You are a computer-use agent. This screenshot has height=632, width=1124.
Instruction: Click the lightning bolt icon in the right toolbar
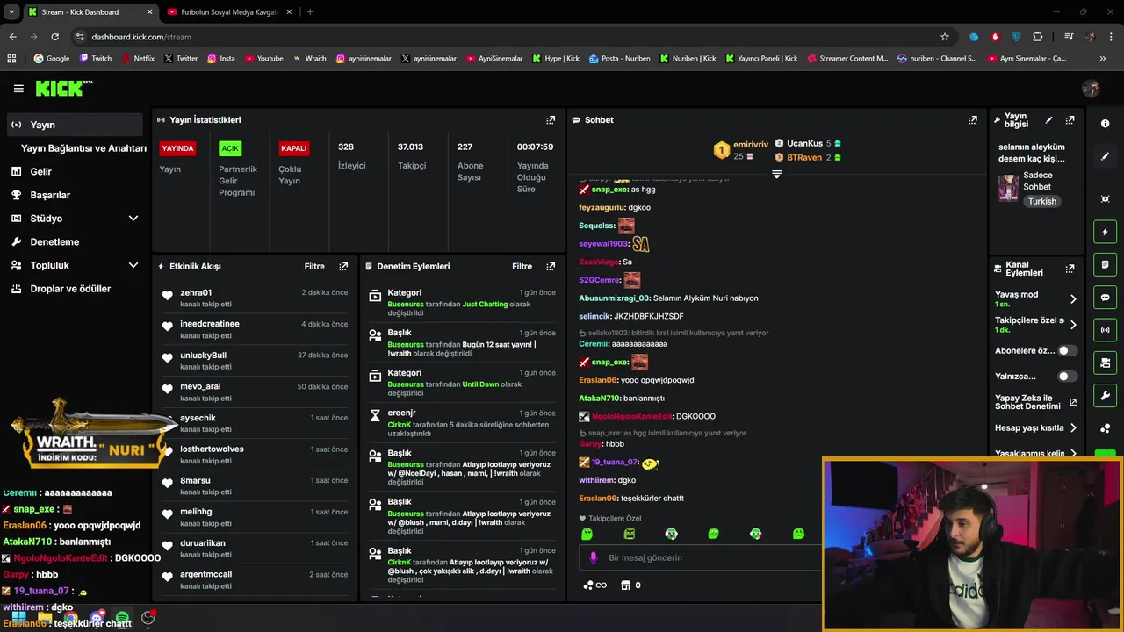(x=1105, y=232)
